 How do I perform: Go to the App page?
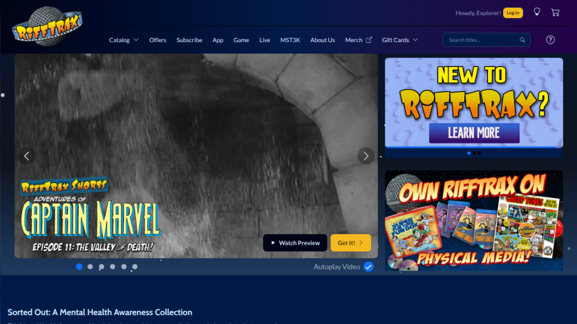point(218,39)
